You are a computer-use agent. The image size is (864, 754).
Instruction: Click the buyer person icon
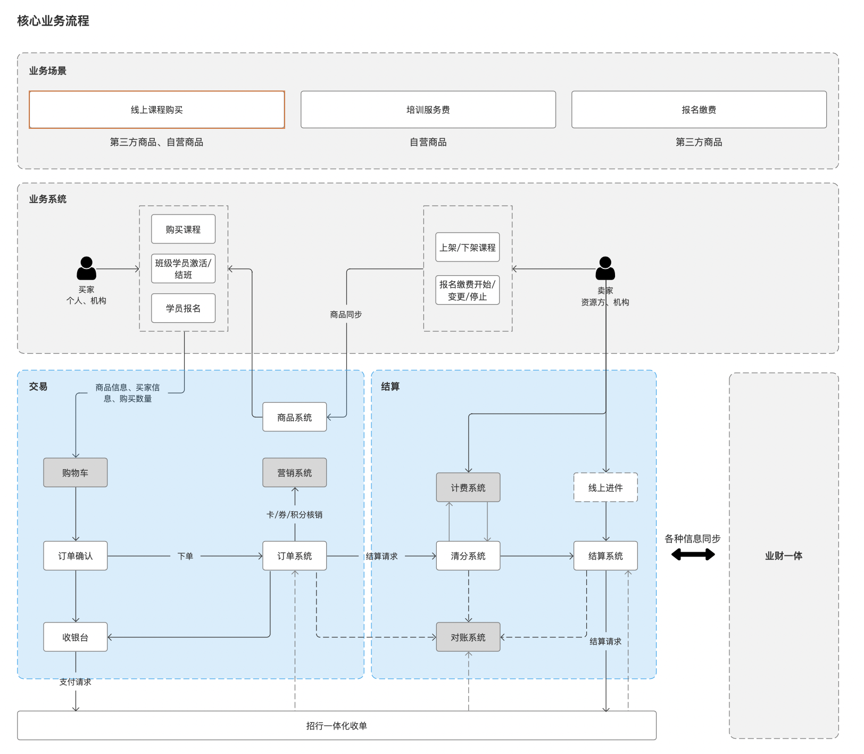[x=86, y=268]
